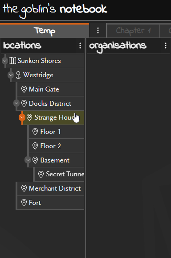Select the Temp tab
This screenshot has height=258, width=171.
click(x=45, y=31)
